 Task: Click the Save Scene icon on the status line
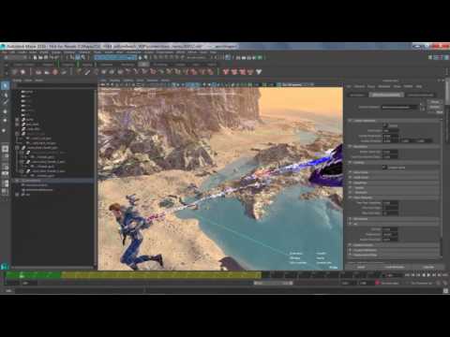(x=46, y=57)
